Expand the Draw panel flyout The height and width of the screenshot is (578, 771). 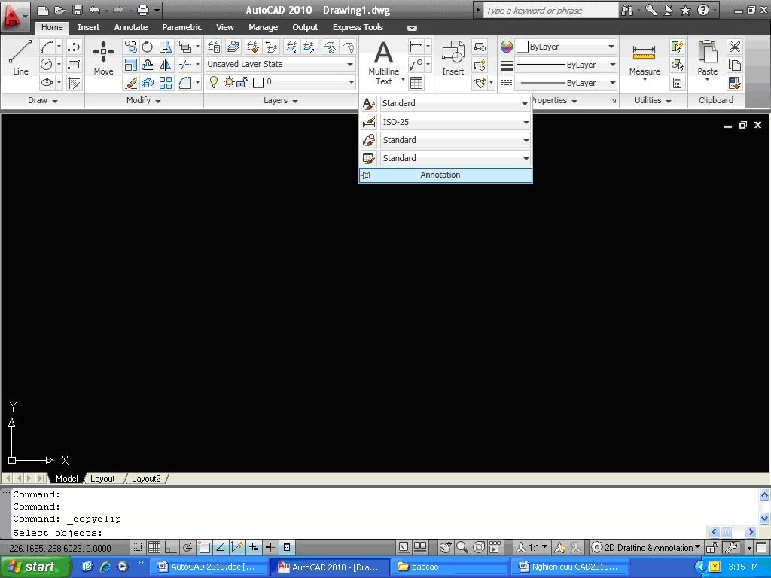43,101
